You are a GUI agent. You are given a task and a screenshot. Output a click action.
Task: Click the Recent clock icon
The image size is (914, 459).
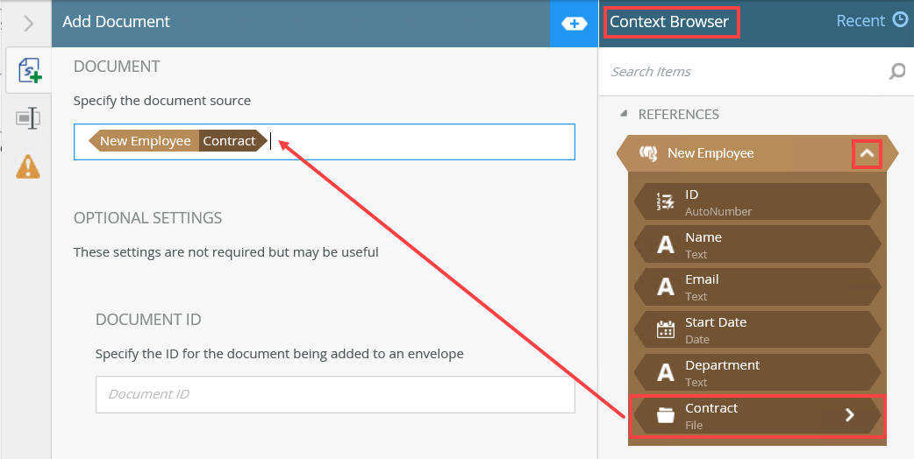(901, 21)
